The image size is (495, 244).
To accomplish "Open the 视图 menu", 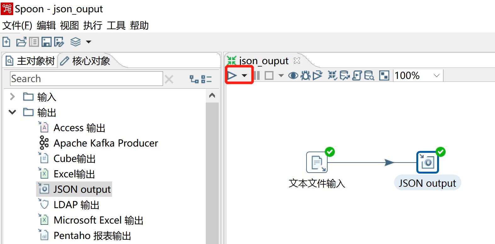I will pyautogui.click(x=70, y=25).
